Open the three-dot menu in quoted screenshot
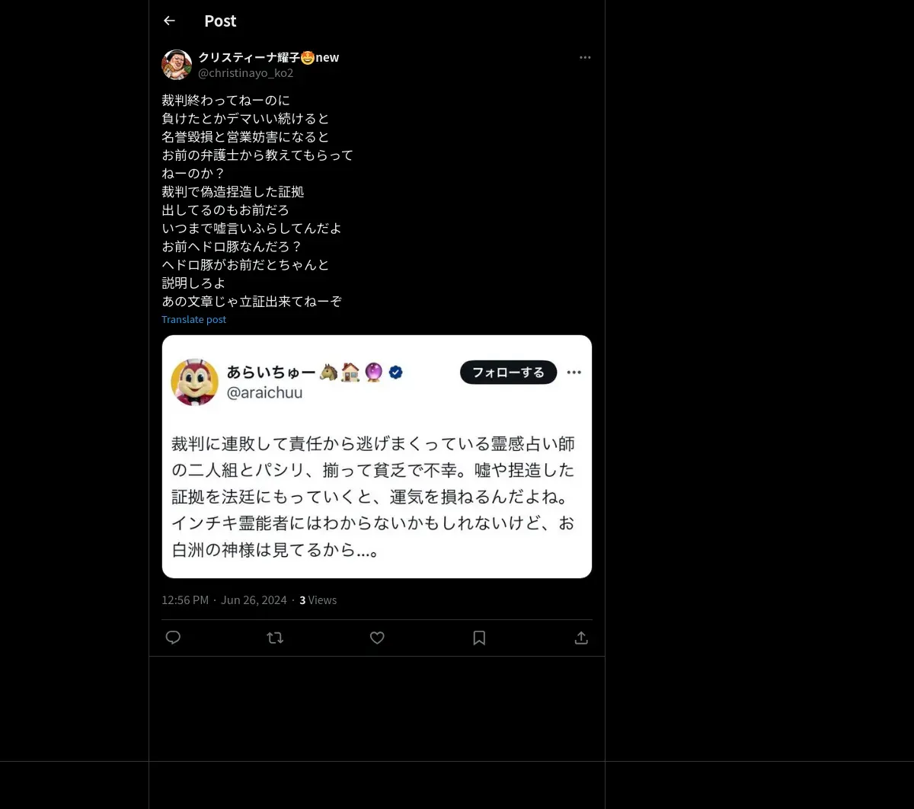Screen dimensions: 914x809 [x=574, y=373]
